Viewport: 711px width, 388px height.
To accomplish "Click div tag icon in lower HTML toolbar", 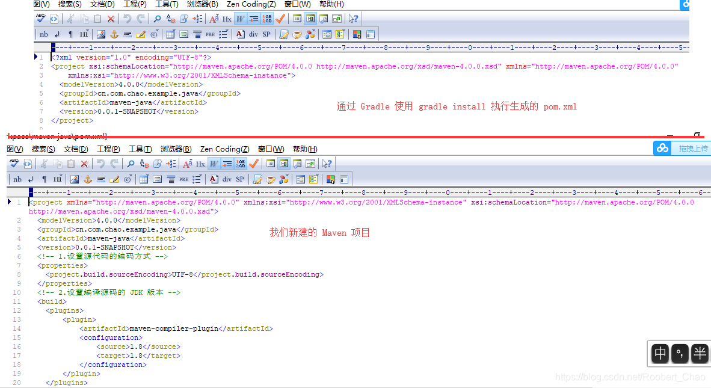I will pos(227,179).
